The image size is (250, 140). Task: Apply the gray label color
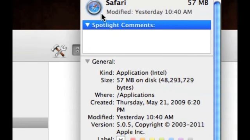coord(190,139)
